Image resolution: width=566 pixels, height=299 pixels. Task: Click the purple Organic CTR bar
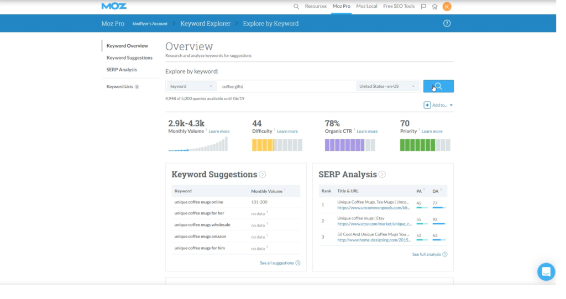(350, 145)
